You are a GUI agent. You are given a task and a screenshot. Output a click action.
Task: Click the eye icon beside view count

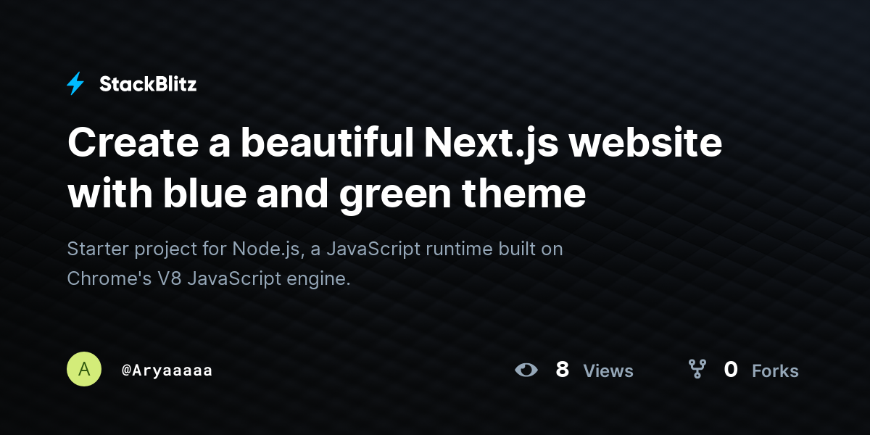(526, 370)
